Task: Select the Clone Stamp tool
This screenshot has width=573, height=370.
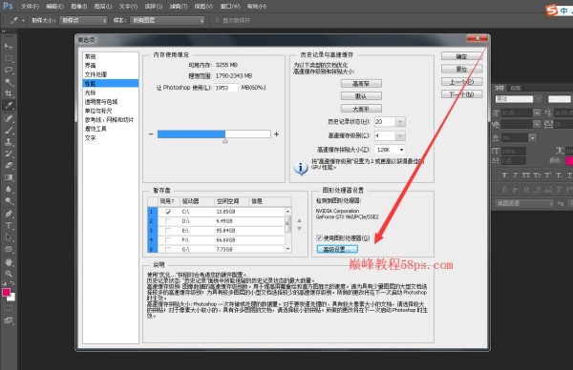Action: point(9,141)
